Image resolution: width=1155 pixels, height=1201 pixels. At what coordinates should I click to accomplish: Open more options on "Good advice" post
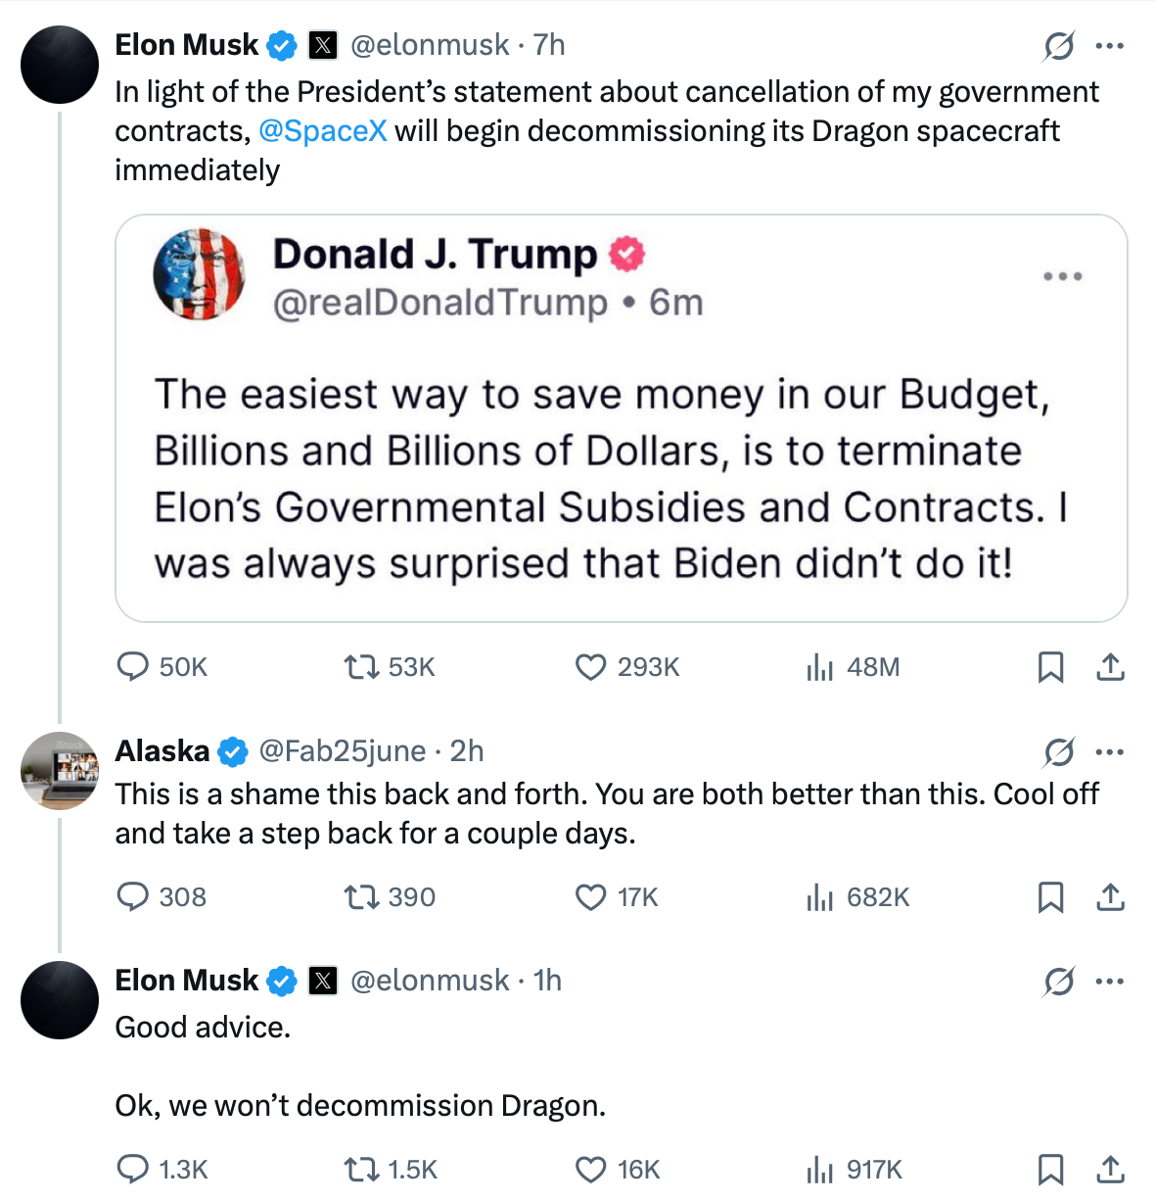point(1110,981)
